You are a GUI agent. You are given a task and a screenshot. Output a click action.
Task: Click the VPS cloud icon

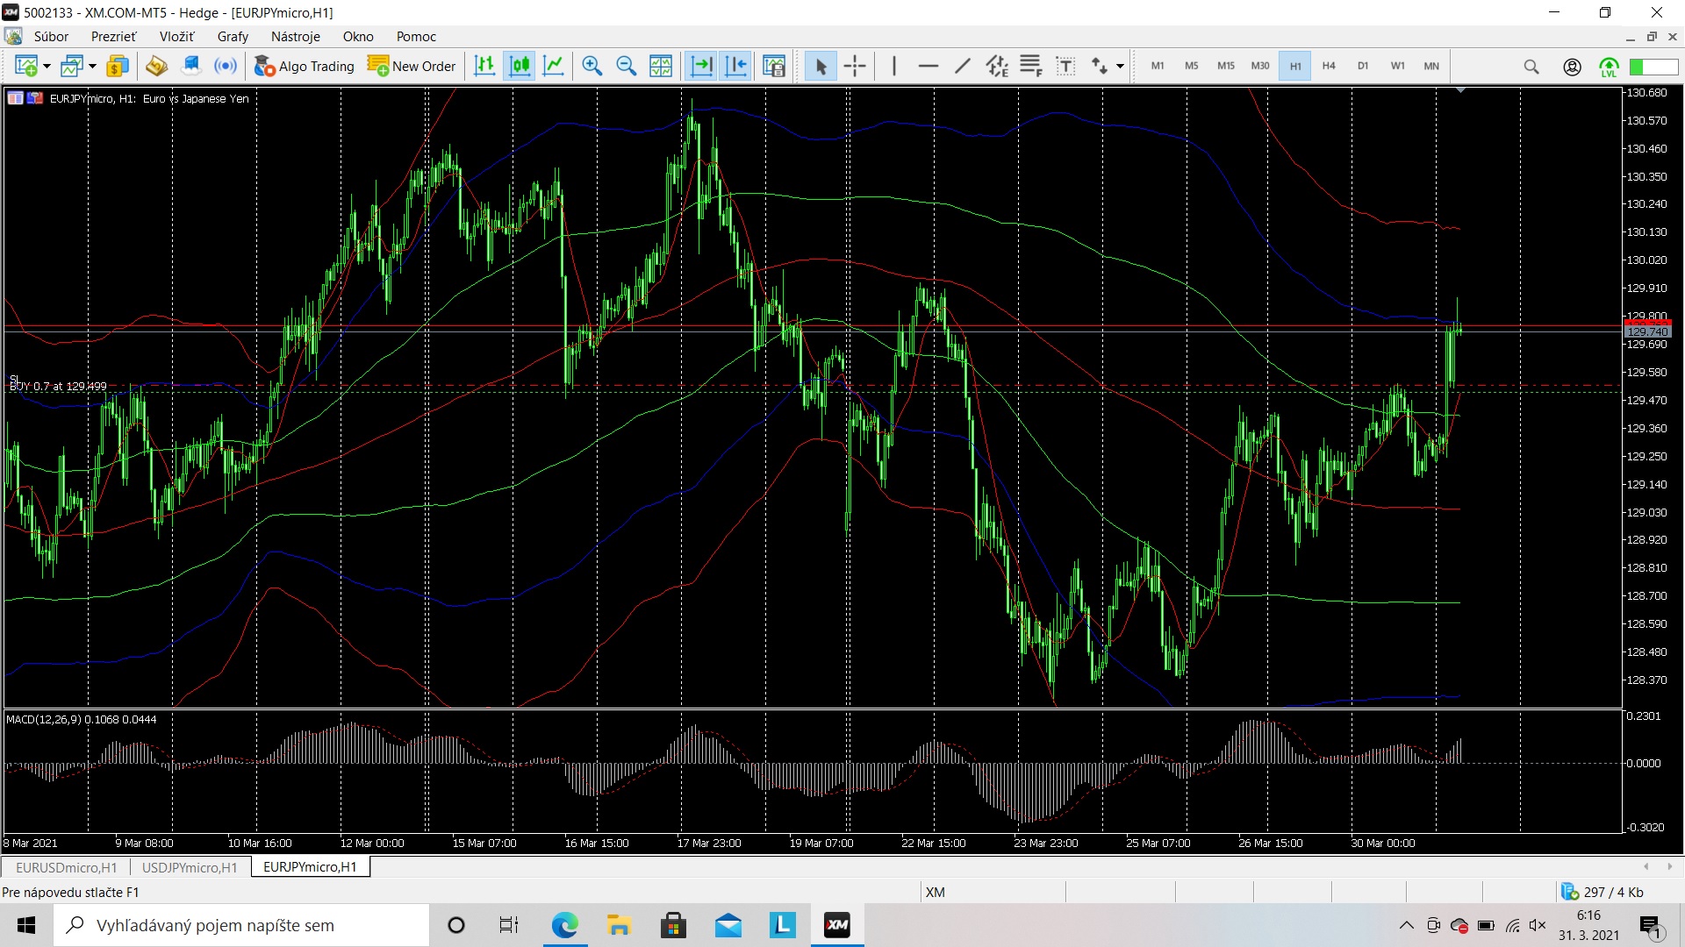point(190,66)
